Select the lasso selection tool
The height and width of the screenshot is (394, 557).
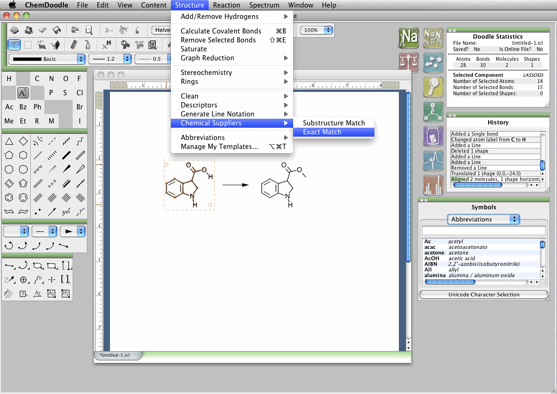(x=14, y=45)
